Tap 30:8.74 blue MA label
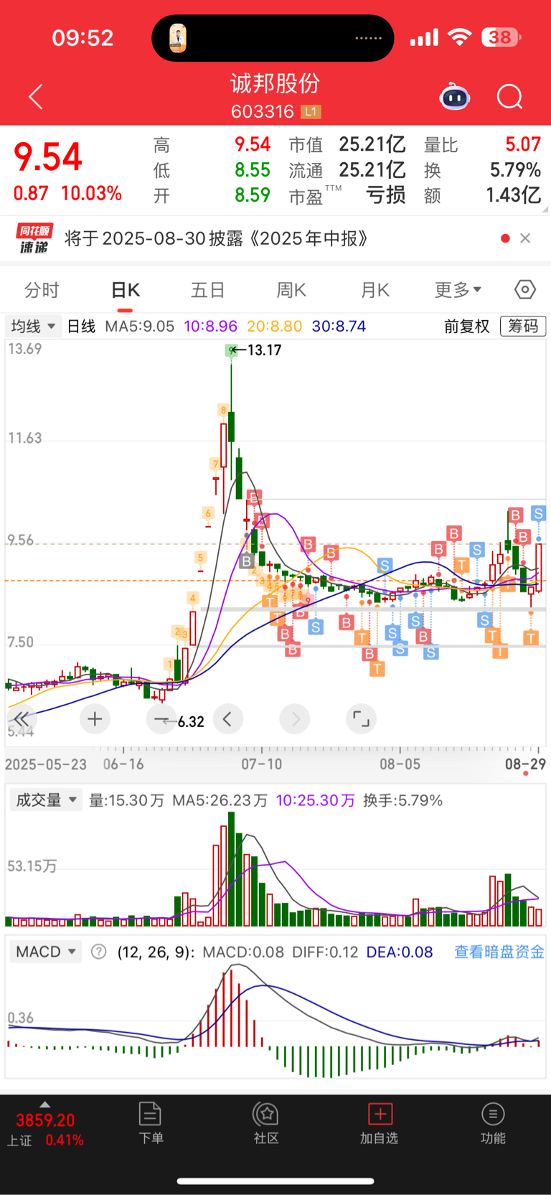 339,327
